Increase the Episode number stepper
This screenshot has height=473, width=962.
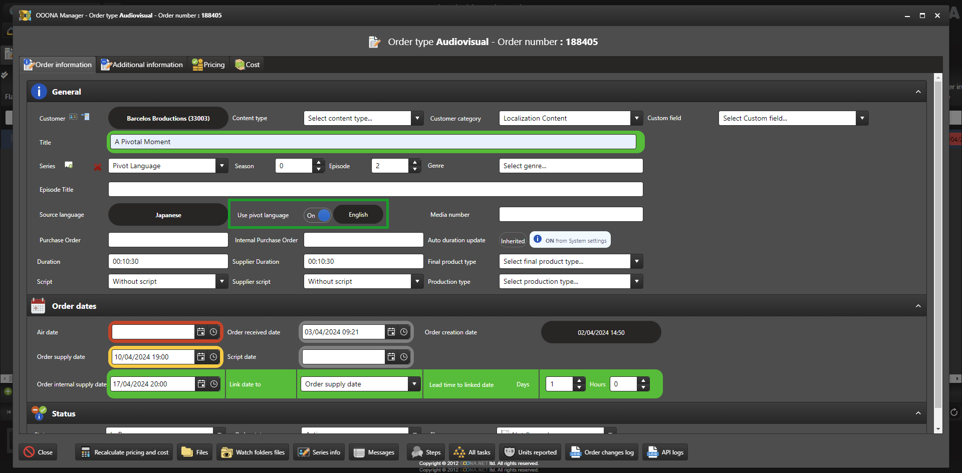pos(415,162)
